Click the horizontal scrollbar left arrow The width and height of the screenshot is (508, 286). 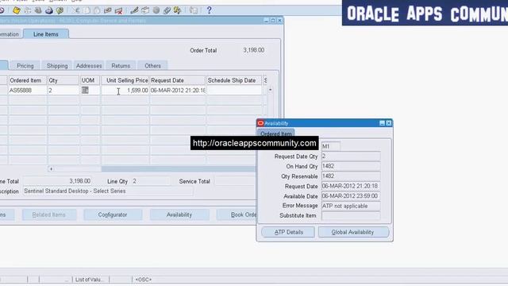click(x=51, y=168)
